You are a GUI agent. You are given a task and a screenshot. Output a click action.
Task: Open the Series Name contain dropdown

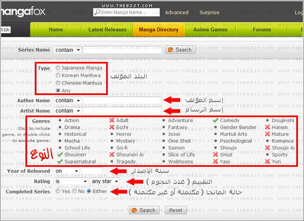[x=67, y=50]
